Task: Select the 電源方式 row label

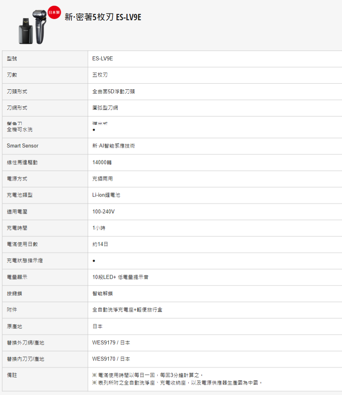Action: [17, 179]
